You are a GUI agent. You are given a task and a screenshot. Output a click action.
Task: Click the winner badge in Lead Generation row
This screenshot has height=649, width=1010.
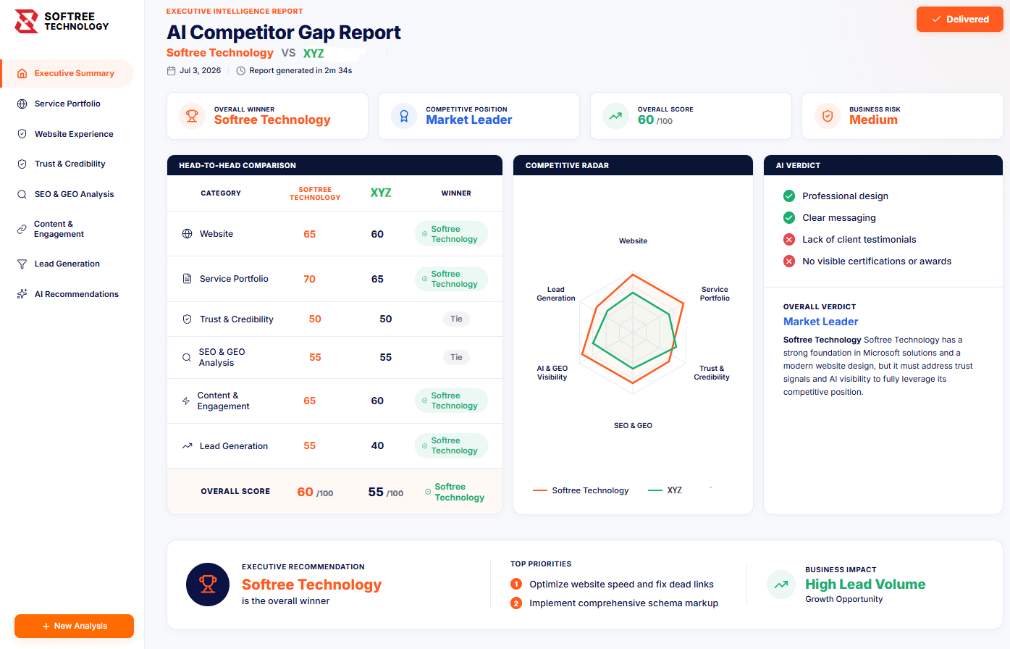(x=451, y=445)
